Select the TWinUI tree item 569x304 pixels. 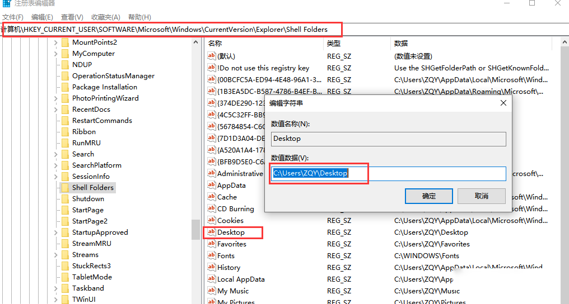coord(83,300)
